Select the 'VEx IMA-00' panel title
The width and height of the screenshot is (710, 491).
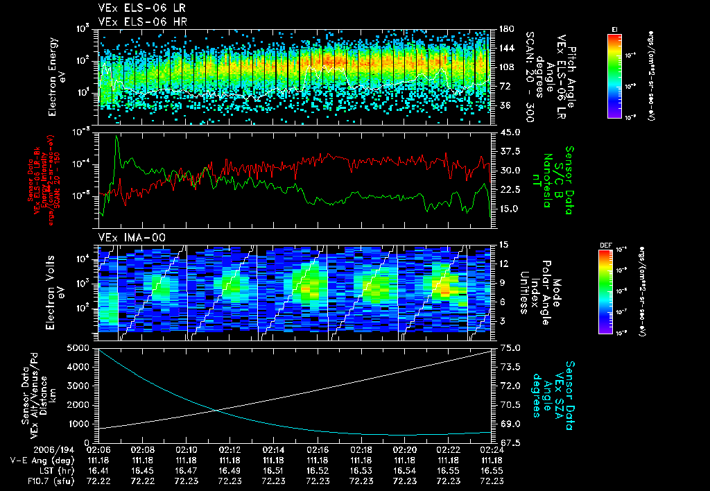coord(132,237)
